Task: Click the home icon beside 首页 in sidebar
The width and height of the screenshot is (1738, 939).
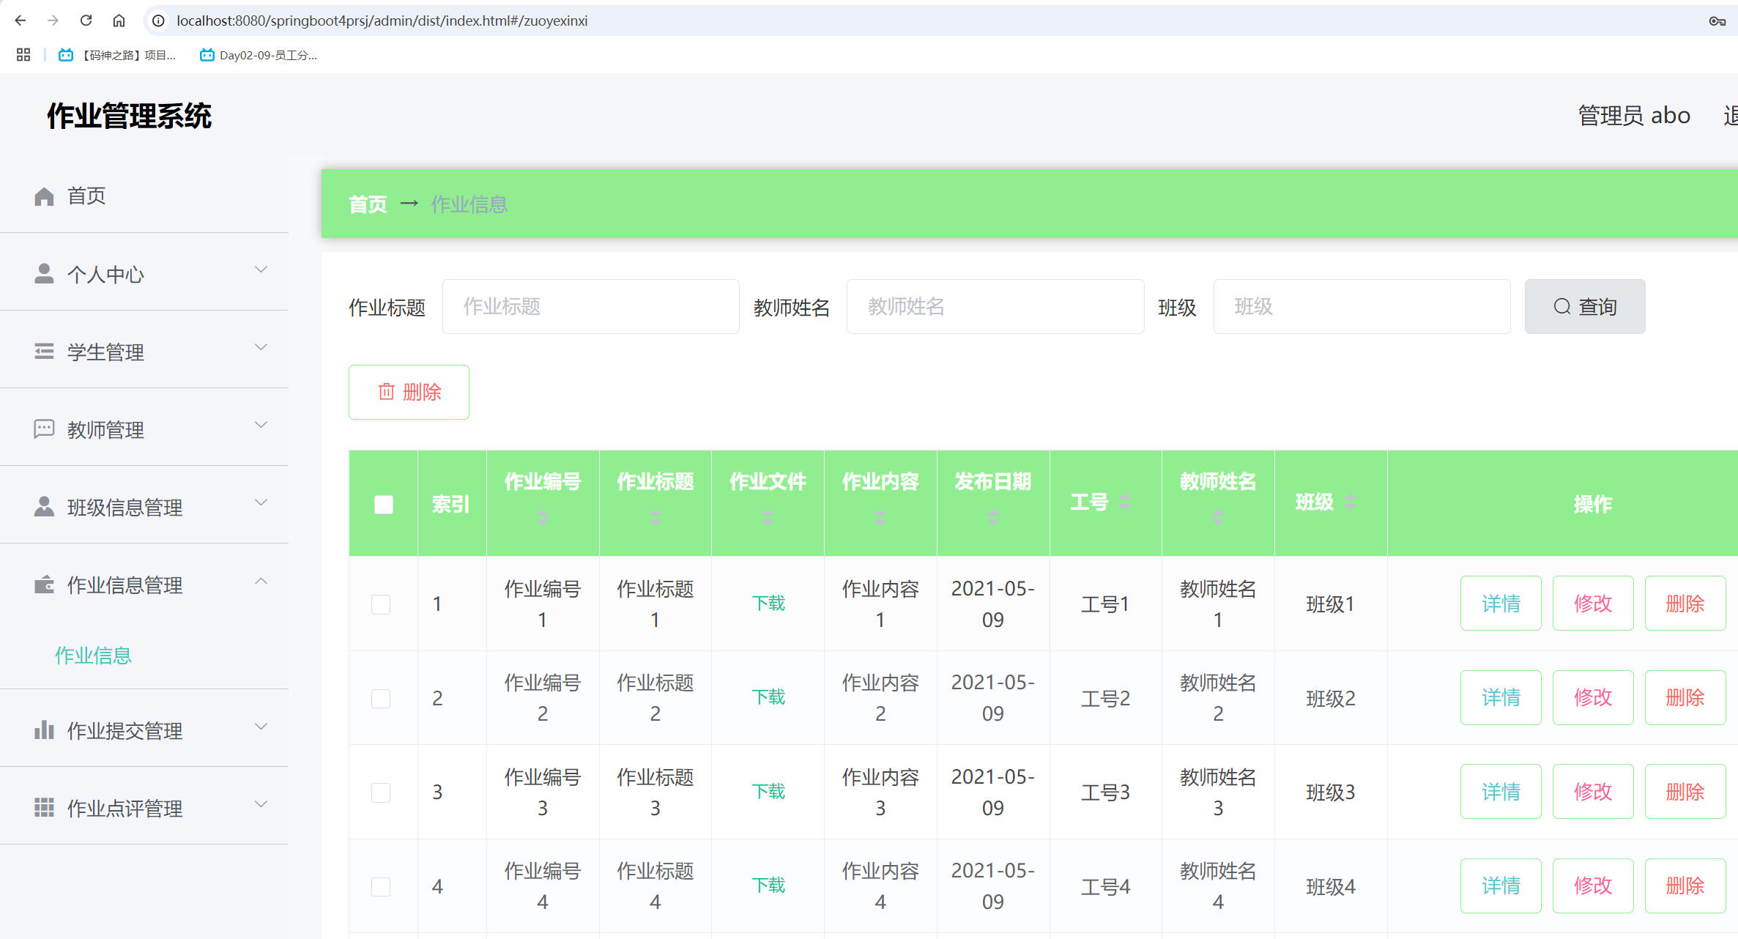Action: coord(44,196)
